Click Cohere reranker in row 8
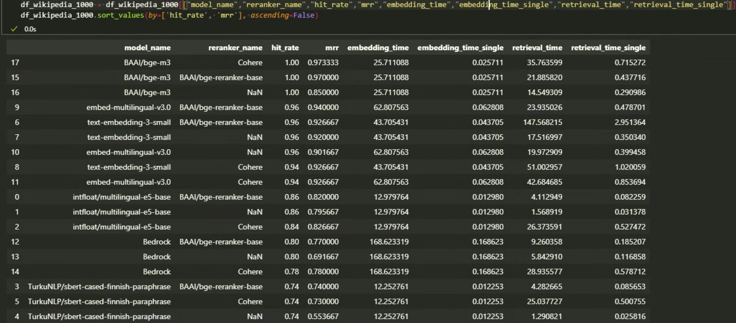This screenshot has width=736, height=323. click(250, 167)
